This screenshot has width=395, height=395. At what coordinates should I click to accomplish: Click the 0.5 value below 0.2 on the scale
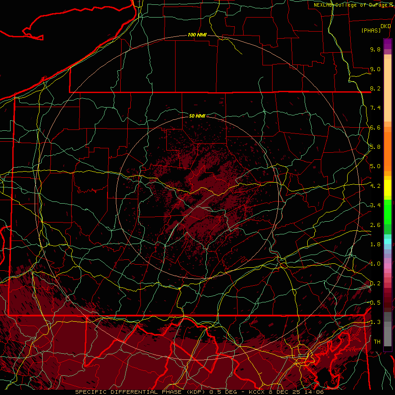tap(375, 302)
